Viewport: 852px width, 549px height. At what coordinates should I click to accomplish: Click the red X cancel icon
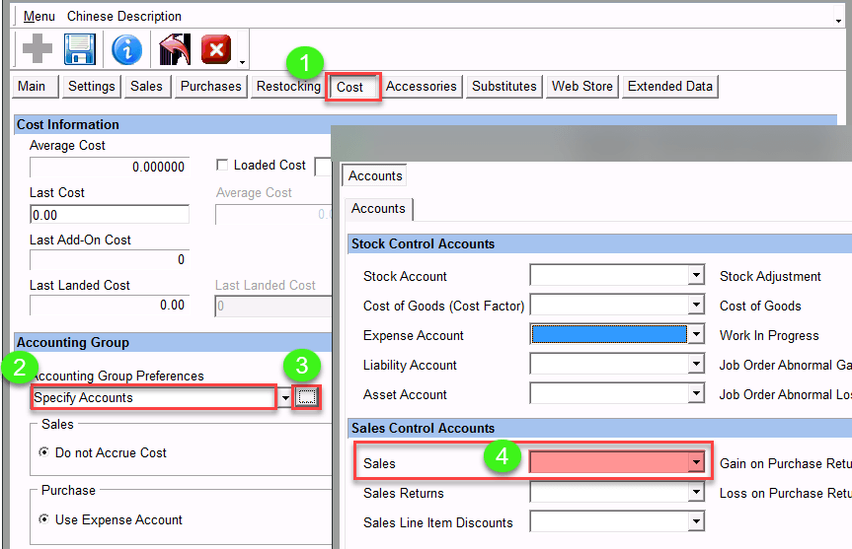215,49
